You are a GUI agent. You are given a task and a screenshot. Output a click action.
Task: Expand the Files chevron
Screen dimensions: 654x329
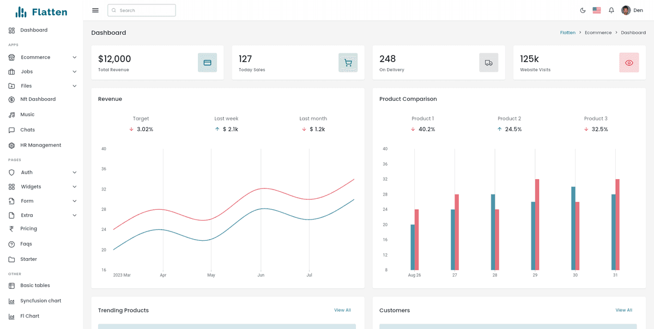click(75, 86)
